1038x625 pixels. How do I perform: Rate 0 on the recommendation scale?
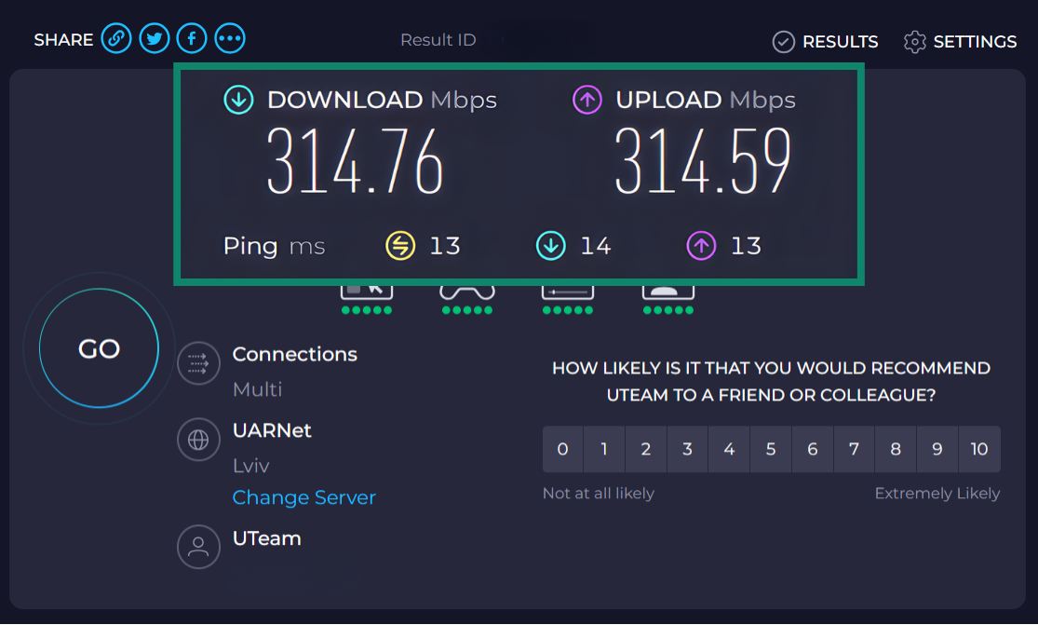point(562,449)
